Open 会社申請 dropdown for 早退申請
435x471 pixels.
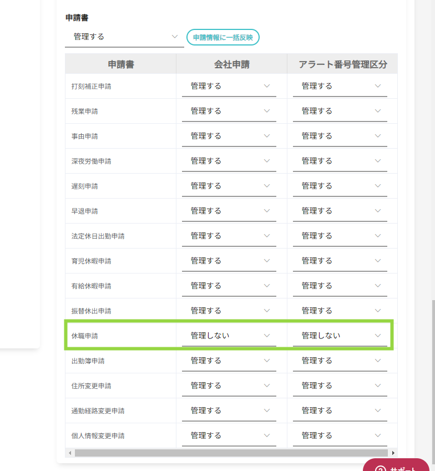tap(229, 211)
